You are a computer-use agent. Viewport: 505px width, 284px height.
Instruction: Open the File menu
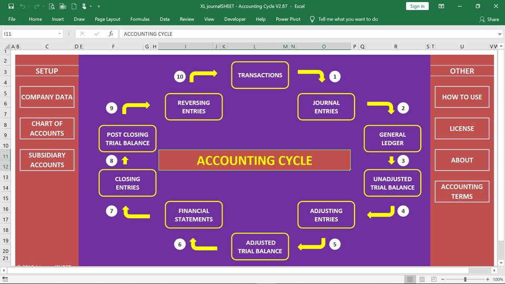(x=12, y=19)
